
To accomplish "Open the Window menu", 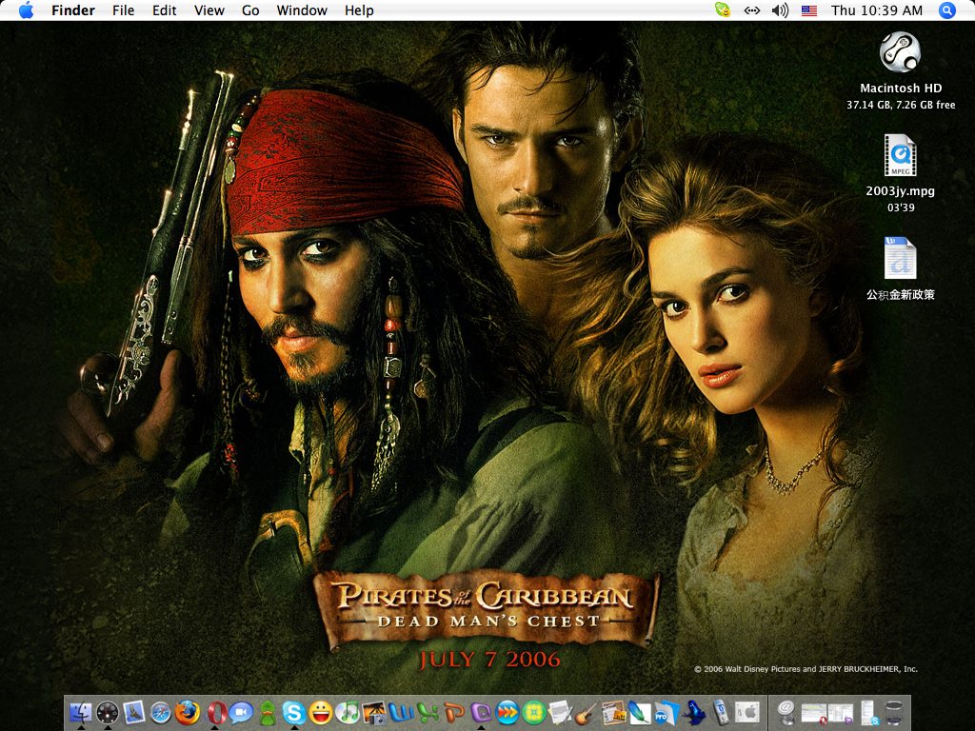I will click(x=302, y=10).
